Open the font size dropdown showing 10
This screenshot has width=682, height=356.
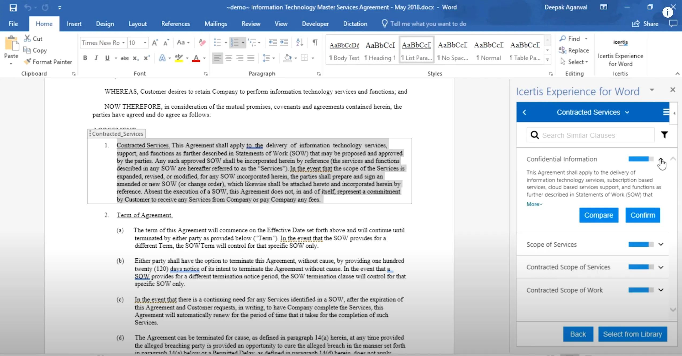click(145, 43)
